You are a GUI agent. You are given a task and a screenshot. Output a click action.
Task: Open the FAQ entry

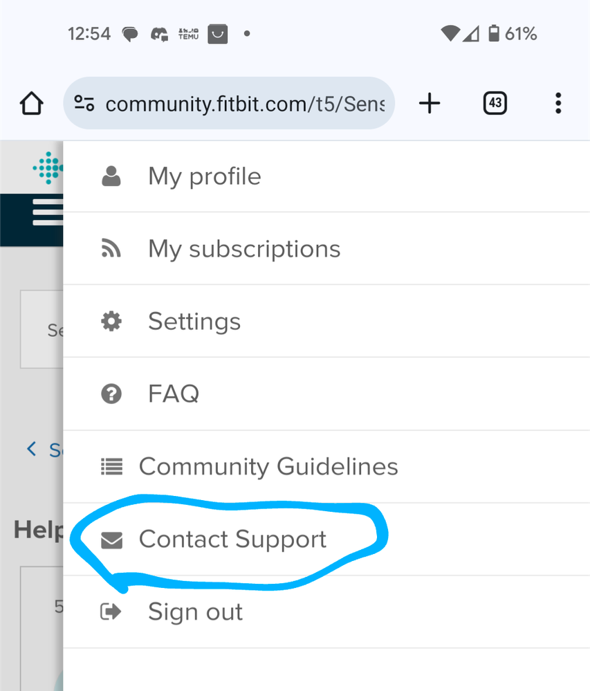click(x=326, y=394)
